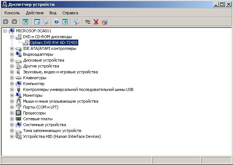This screenshot has width=233, height=165.
Task: Expand Устройства HID node
Action: [12, 136]
